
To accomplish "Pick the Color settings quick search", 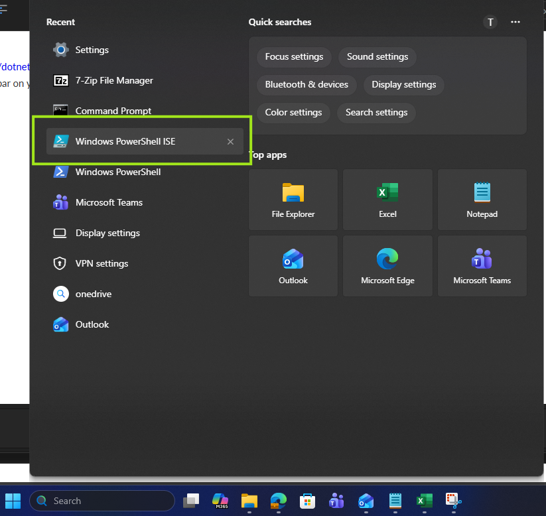I will [293, 112].
